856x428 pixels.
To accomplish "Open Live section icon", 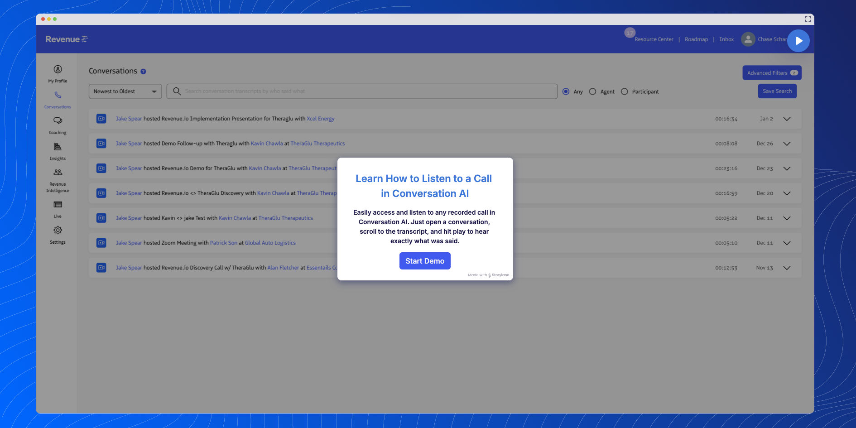I will [58, 205].
